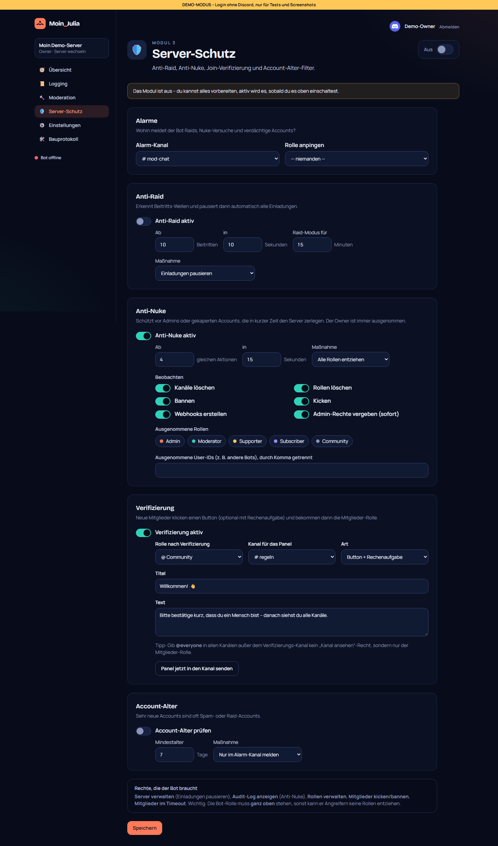The width and height of the screenshot is (498, 846).
Task: Toggle Admin-Rechte vergeben switch
Action: pyautogui.click(x=302, y=415)
